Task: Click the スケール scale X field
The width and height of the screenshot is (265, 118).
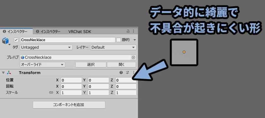Action: click(x=71, y=93)
